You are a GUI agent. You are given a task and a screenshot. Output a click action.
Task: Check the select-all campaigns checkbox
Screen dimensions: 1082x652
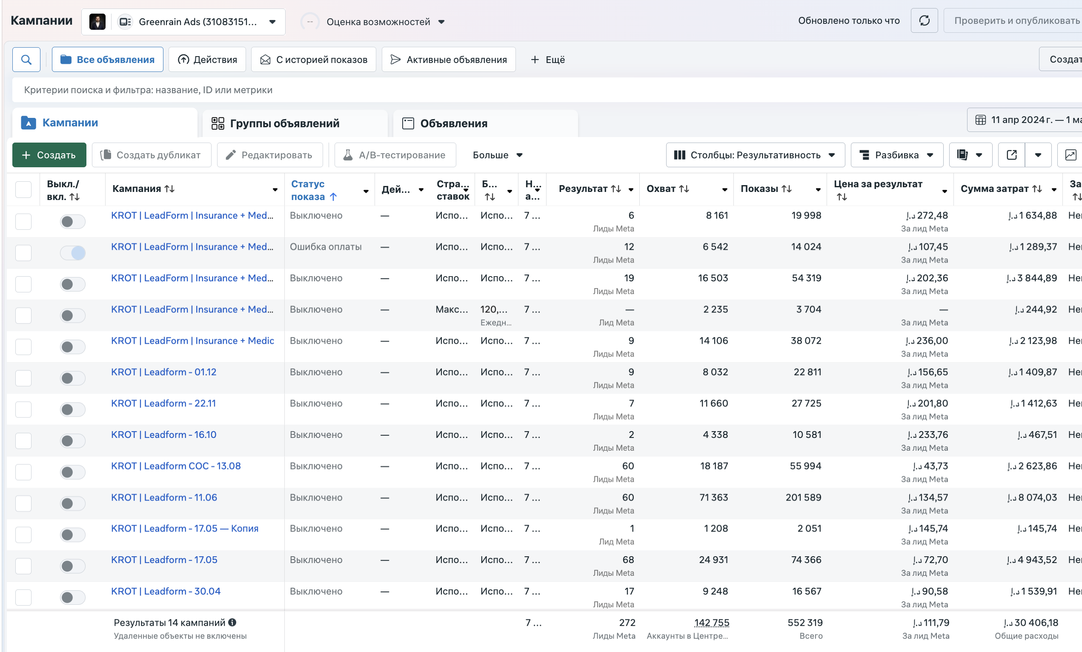click(x=23, y=190)
